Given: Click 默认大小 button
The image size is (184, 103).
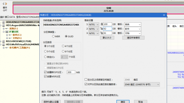Looking at the screenshot, I should tap(107, 38).
